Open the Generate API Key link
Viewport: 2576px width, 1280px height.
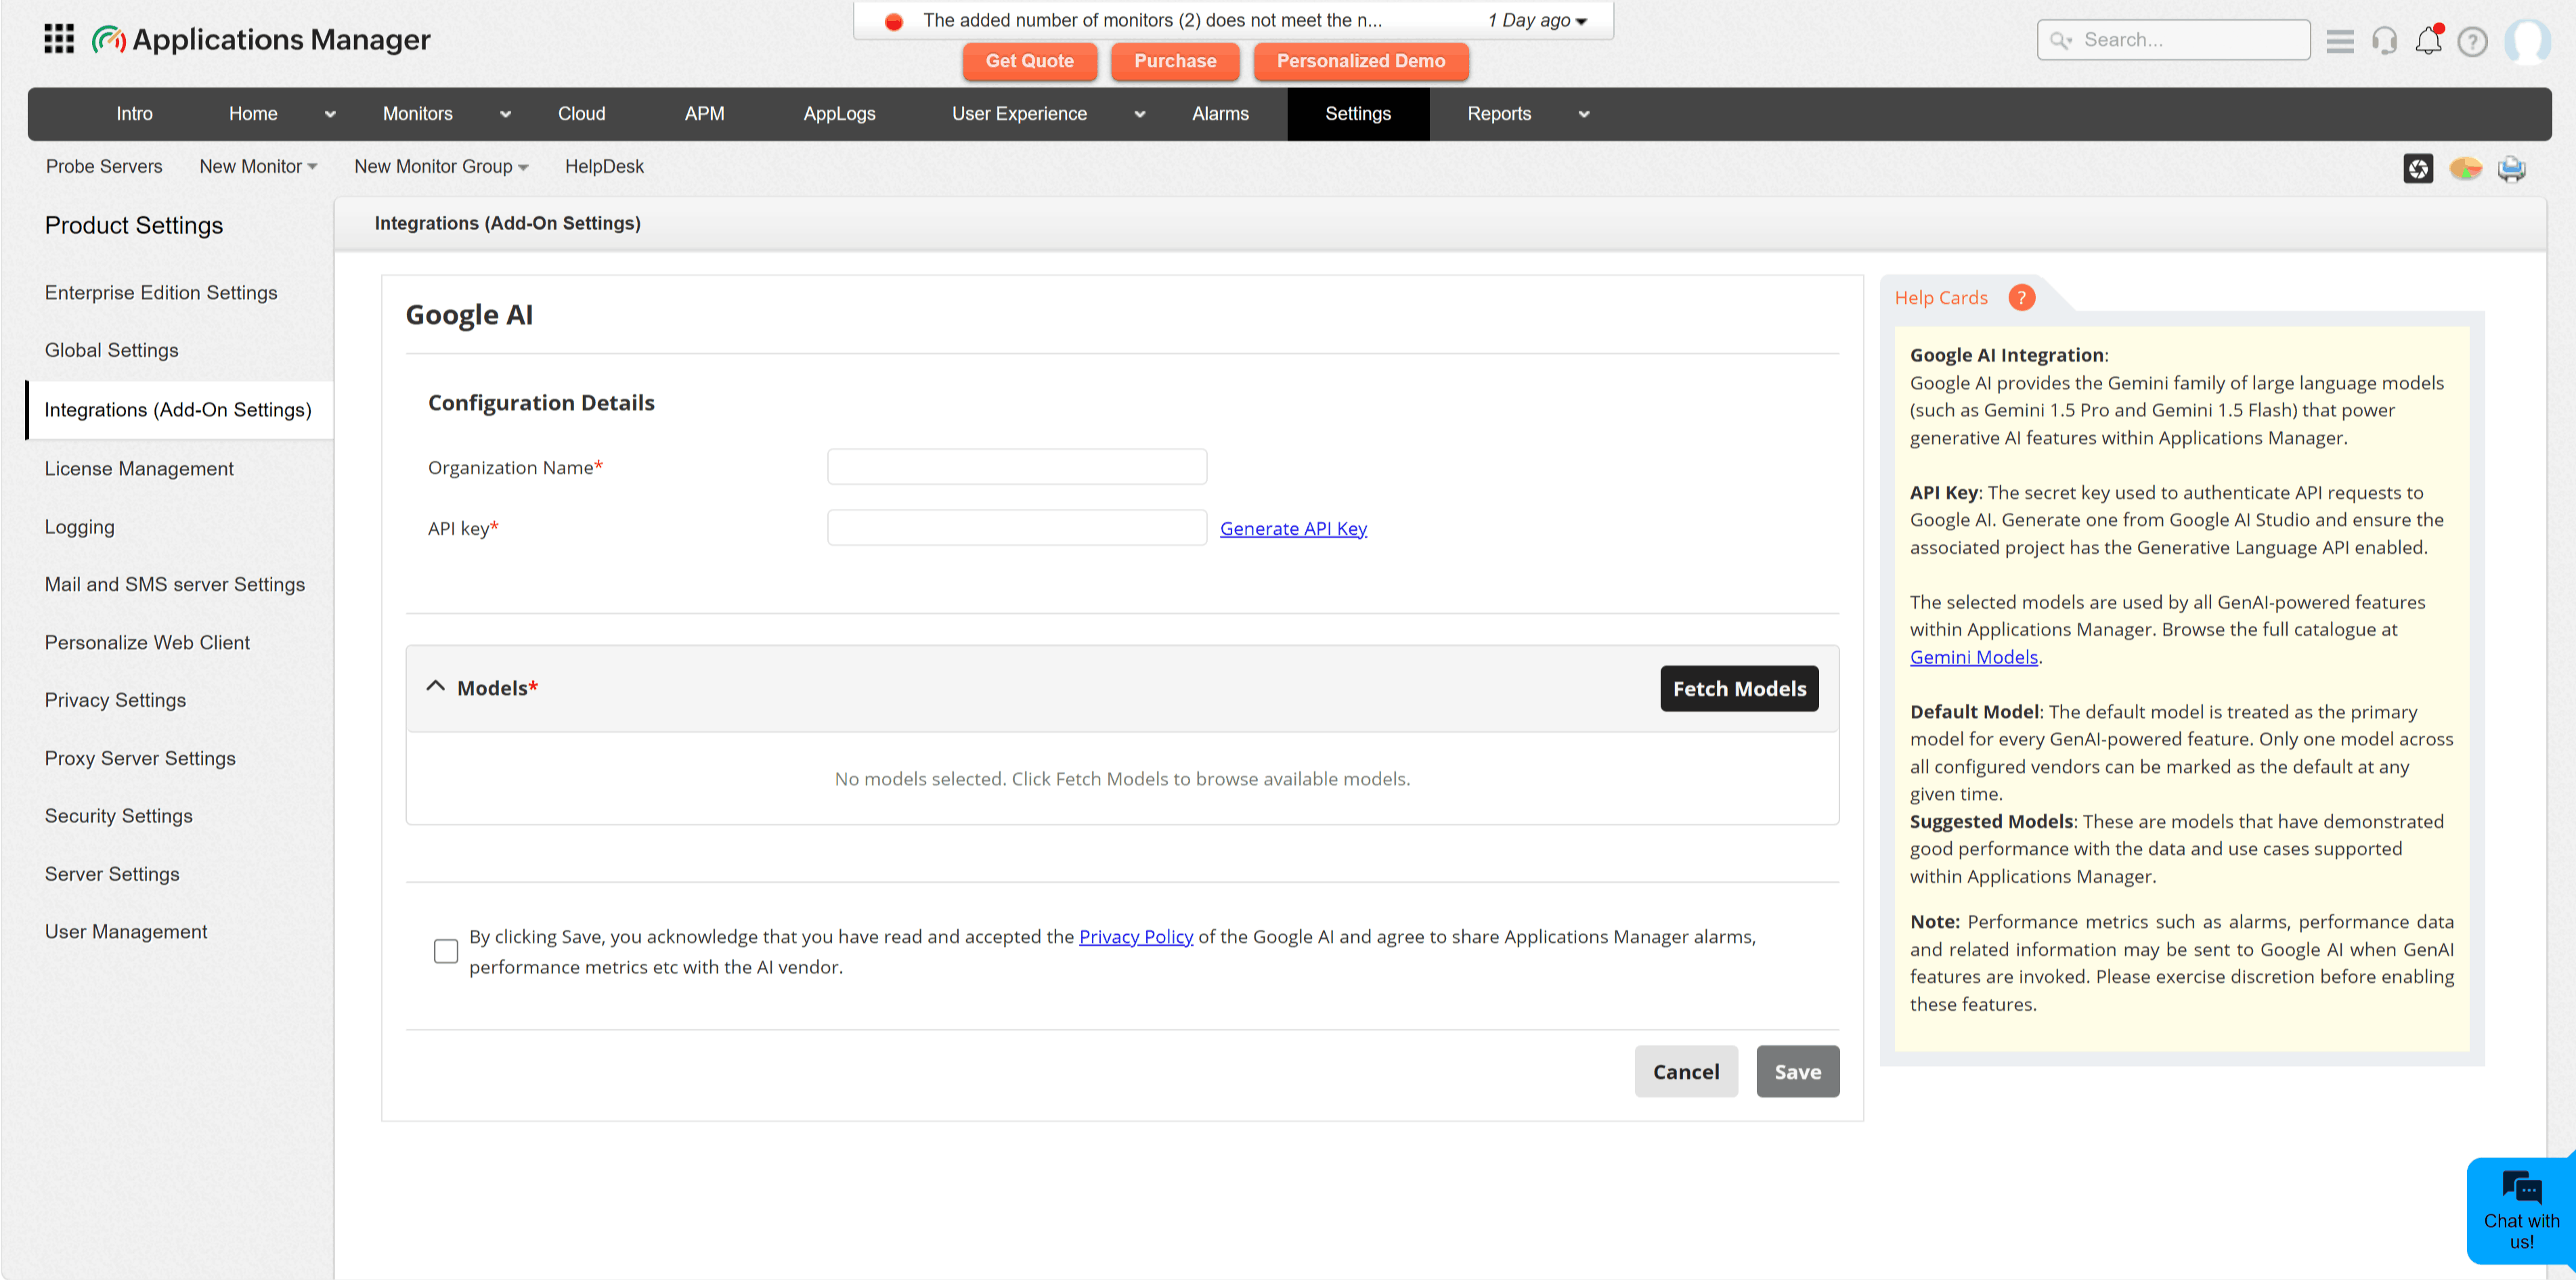1293,528
